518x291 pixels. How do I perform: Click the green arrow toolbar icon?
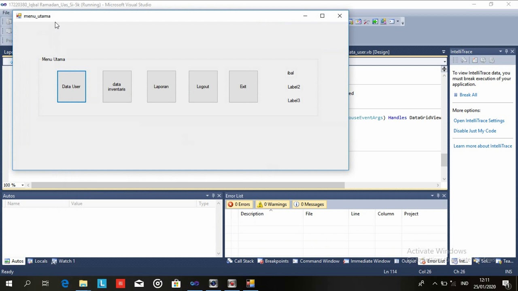pyautogui.click(x=375, y=21)
